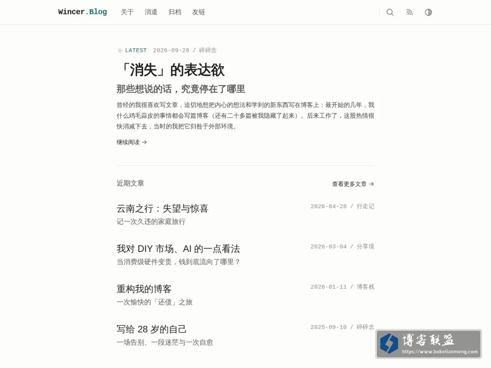This screenshot has width=491, height=368.
Task: Click the 近期文章 heading
Action: (x=130, y=183)
